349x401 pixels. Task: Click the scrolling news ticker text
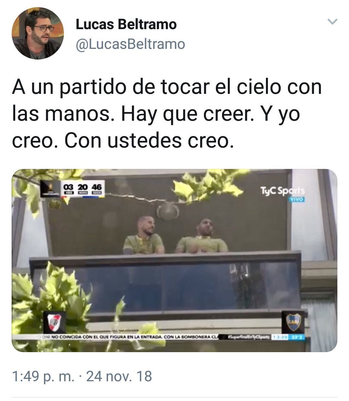pyautogui.click(x=128, y=337)
